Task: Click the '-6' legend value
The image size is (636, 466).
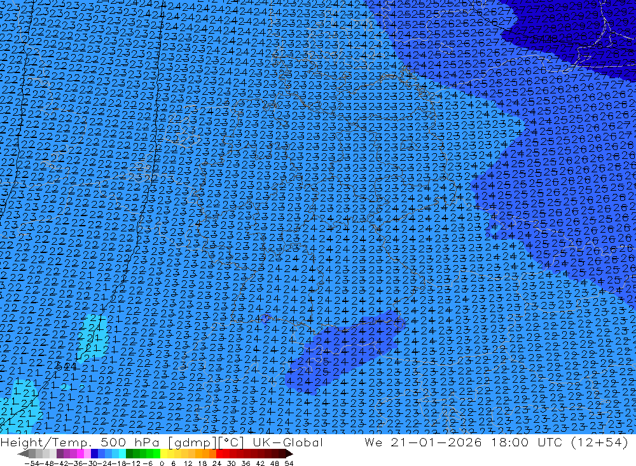Action: [148, 463]
